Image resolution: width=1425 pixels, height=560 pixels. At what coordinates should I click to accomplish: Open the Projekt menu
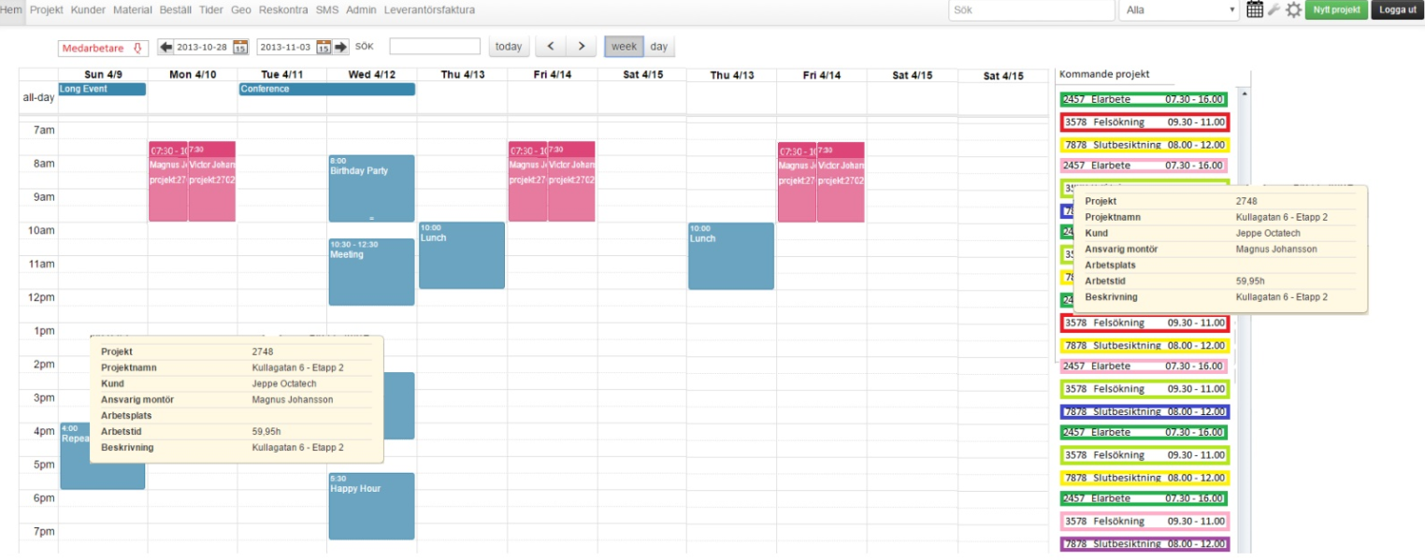[x=46, y=9]
